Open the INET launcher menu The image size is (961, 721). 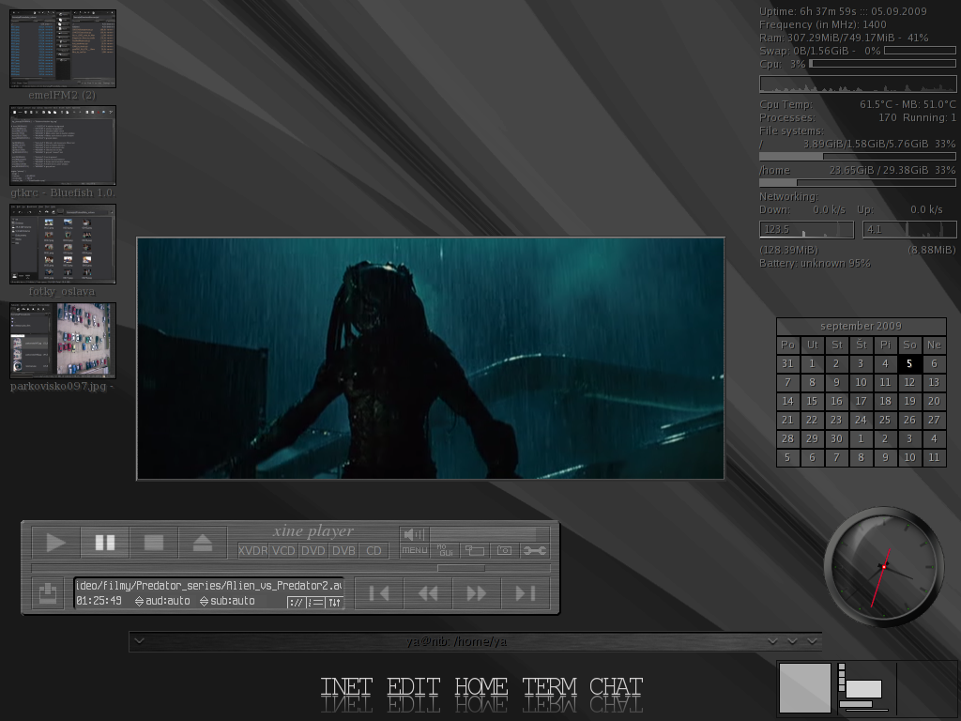347,686
